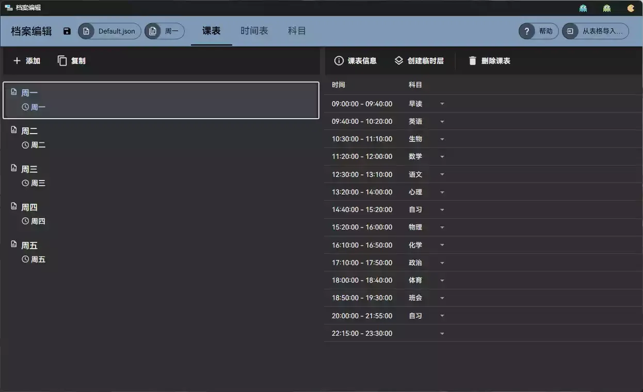
Task: Click the 科目 column header
Action: click(x=415, y=85)
